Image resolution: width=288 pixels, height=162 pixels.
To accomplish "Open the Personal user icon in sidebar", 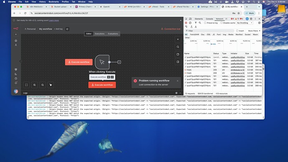I will click(x=16, y=45).
